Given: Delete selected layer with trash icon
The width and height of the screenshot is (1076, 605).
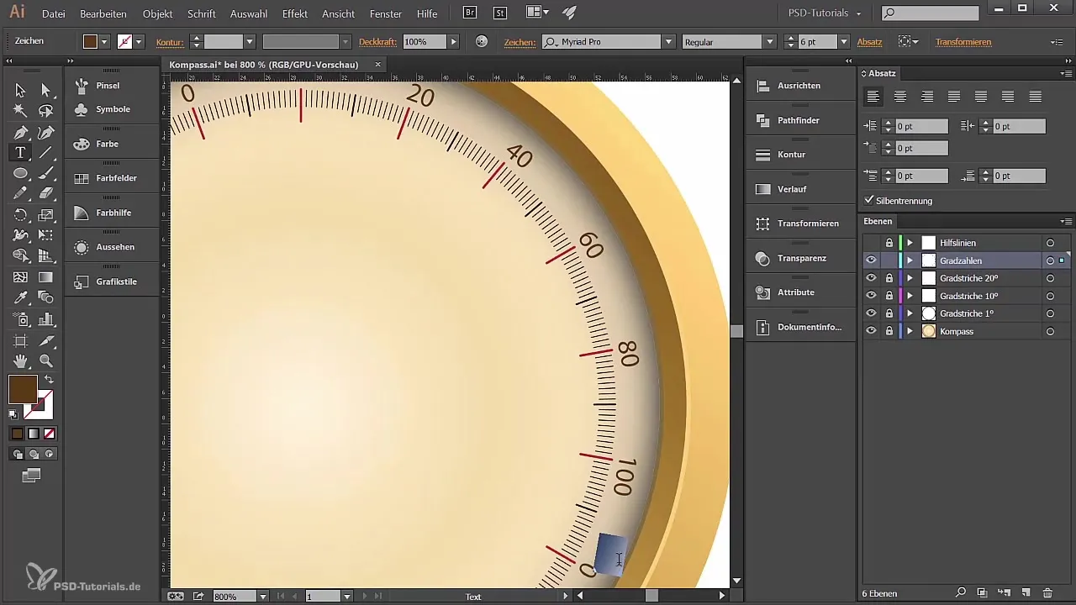Looking at the screenshot, I should (1047, 593).
